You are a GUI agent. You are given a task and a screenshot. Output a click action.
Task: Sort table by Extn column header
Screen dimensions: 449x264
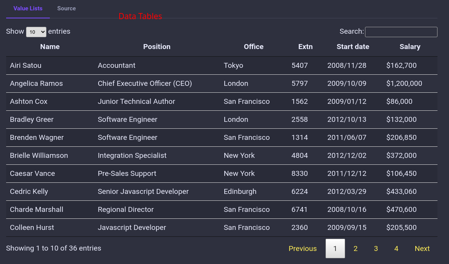[x=306, y=47]
